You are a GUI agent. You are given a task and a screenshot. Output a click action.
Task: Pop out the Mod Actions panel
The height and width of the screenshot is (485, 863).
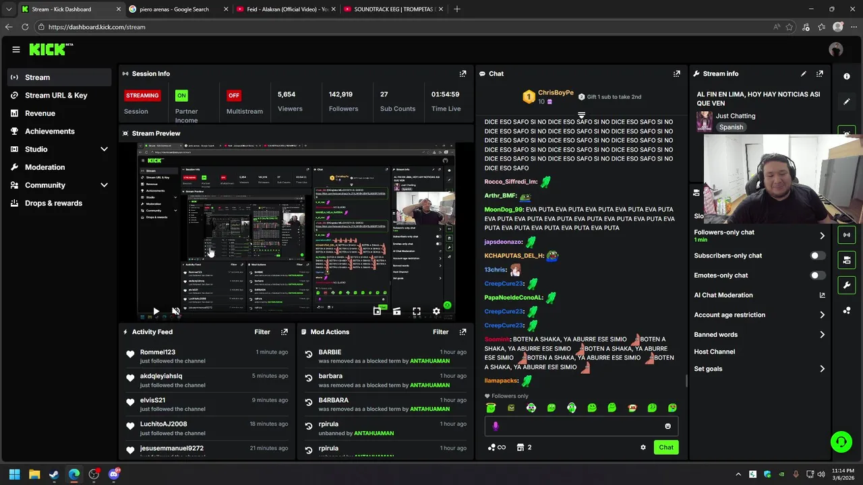463,332
